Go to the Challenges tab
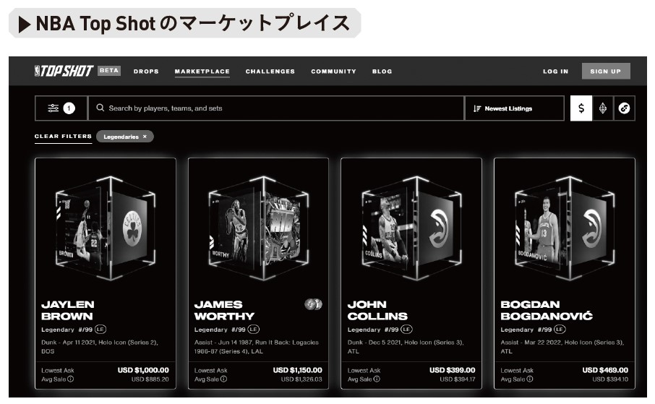 [270, 72]
